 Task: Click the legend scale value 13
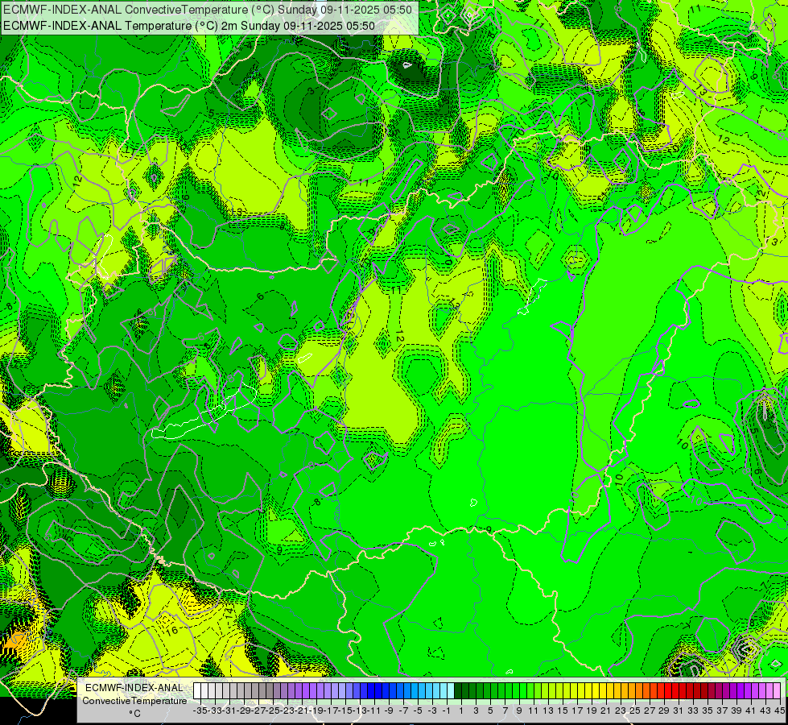pyautogui.click(x=548, y=710)
